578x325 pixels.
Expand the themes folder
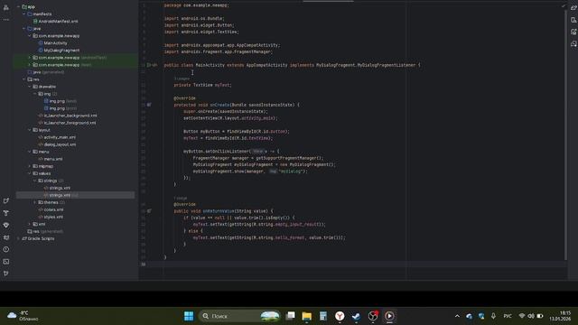coord(35,202)
